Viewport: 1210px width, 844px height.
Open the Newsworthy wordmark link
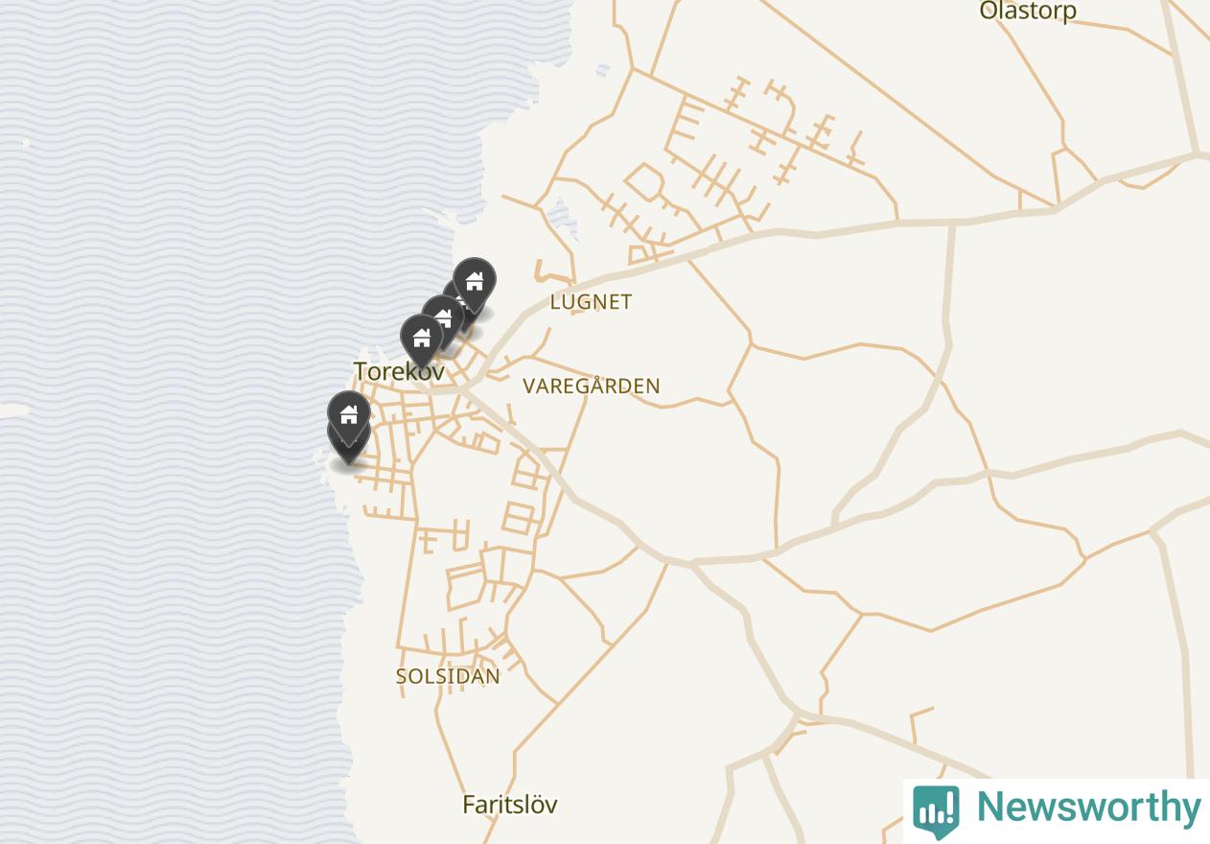point(1088,808)
